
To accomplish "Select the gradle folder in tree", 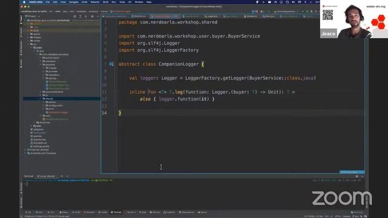I will [x=36, y=34].
